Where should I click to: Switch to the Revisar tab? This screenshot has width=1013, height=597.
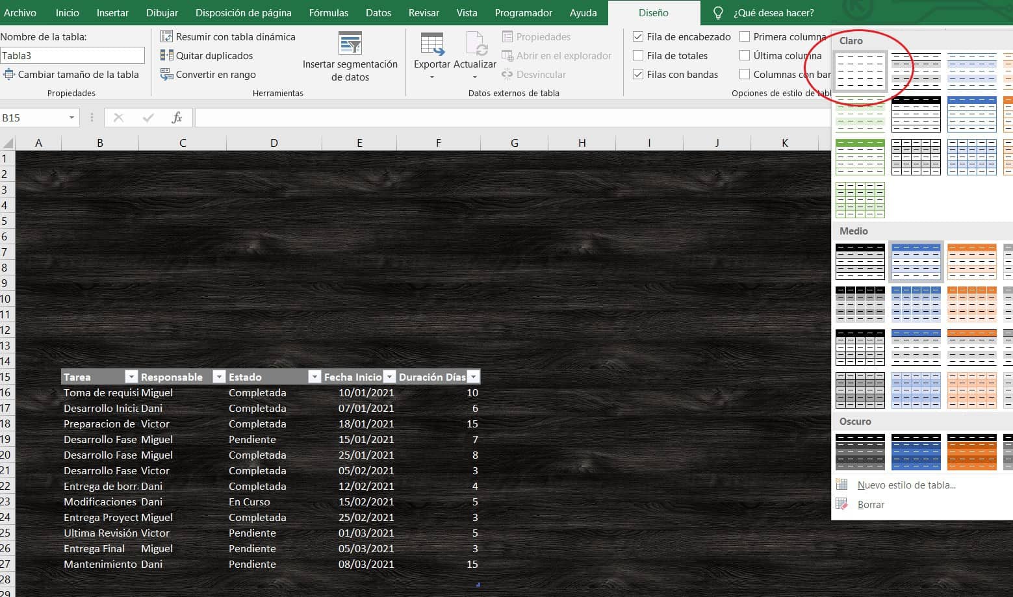(x=424, y=12)
